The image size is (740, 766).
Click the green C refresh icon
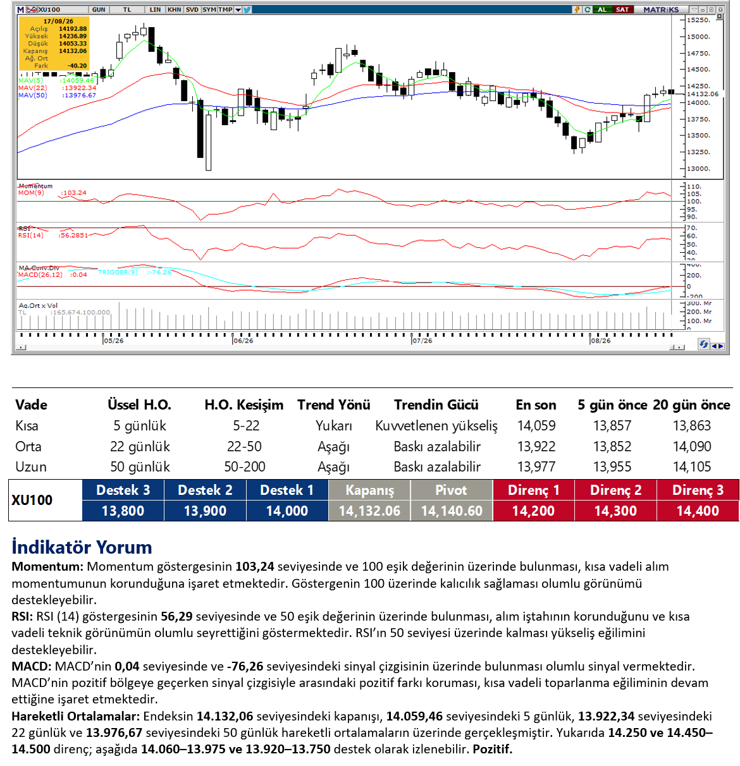(x=588, y=9)
